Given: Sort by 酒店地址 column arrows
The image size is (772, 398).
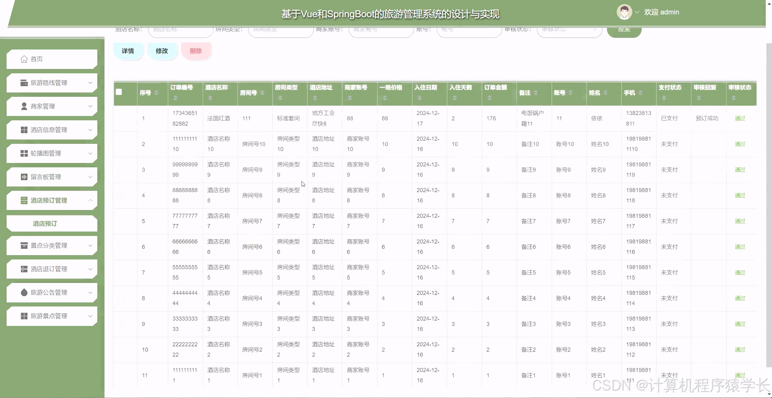Looking at the screenshot, I should (315, 98).
